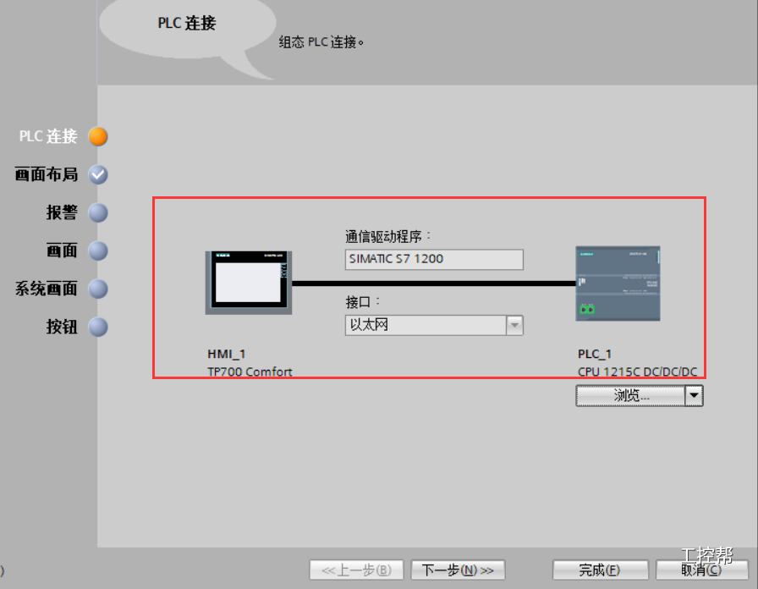
Task: Click the PLC_1 CPU 1215C device image
Action: point(618,283)
